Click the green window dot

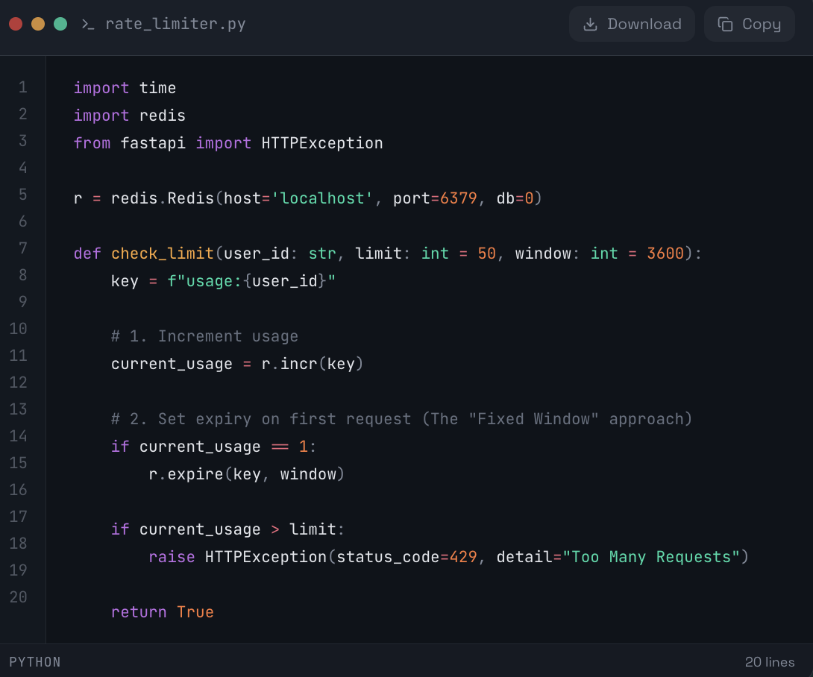[60, 24]
